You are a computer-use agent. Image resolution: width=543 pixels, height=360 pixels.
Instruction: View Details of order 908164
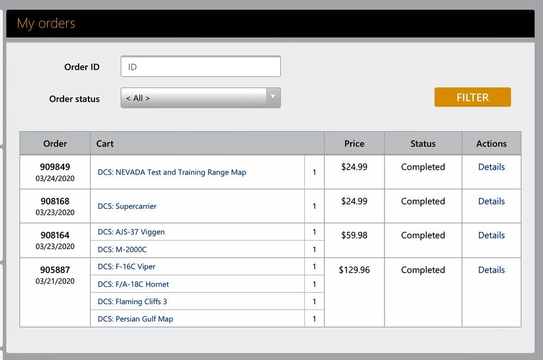tap(491, 235)
